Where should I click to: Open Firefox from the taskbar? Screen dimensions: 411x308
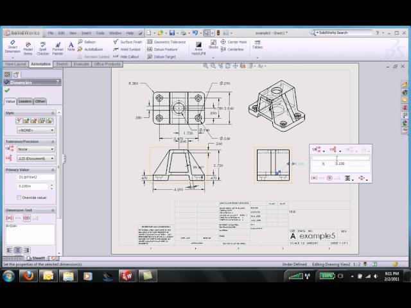coord(28,276)
